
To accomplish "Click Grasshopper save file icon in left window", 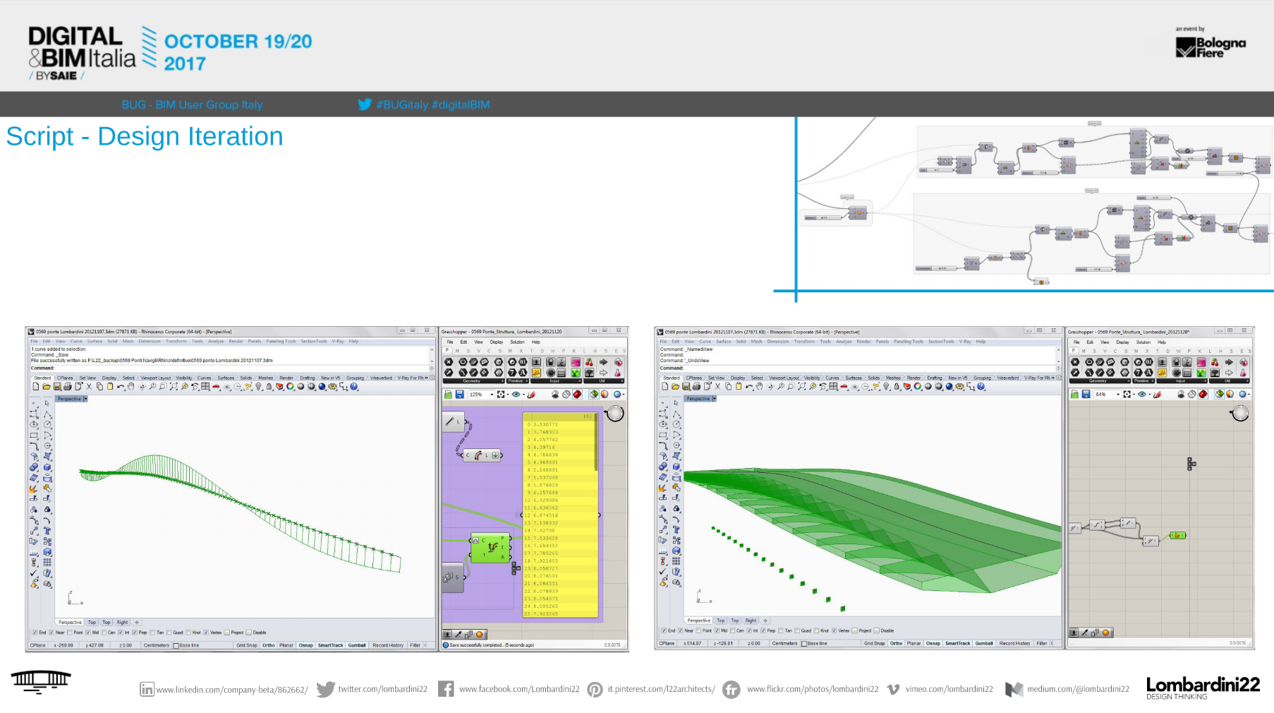I will pyautogui.click(x=459, y=395).
